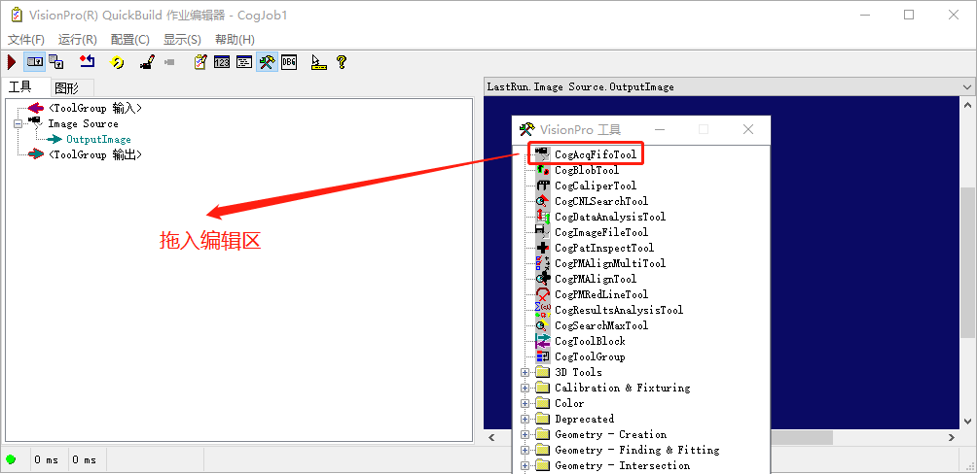Click the CogDataAnalysisTool icon

(543, 217)
